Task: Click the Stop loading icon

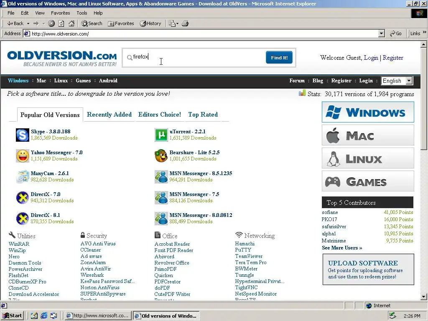Action: click(x=51, y=23)
